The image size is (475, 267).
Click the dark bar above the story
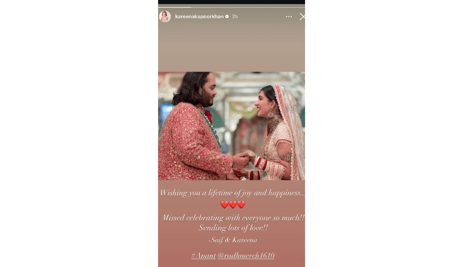pyautogui.click(x=232, y=2)
